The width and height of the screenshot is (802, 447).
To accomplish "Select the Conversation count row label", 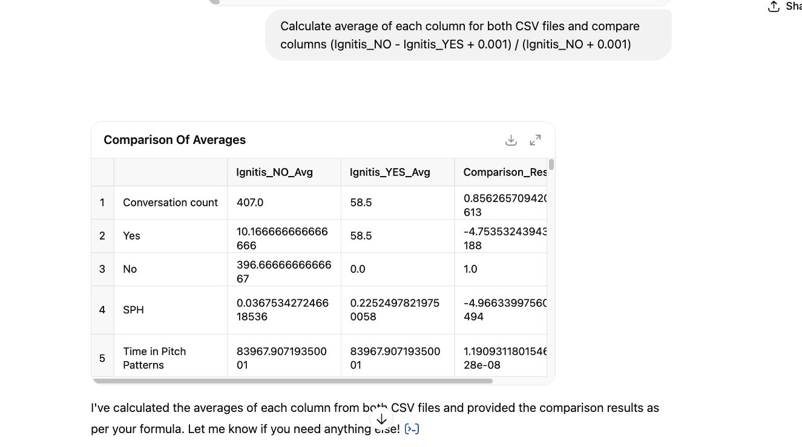I will click(x=171, y=203).
